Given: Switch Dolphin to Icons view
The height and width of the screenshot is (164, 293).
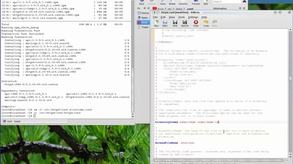Looking at the screenshot, I should (x=163, y=2).
